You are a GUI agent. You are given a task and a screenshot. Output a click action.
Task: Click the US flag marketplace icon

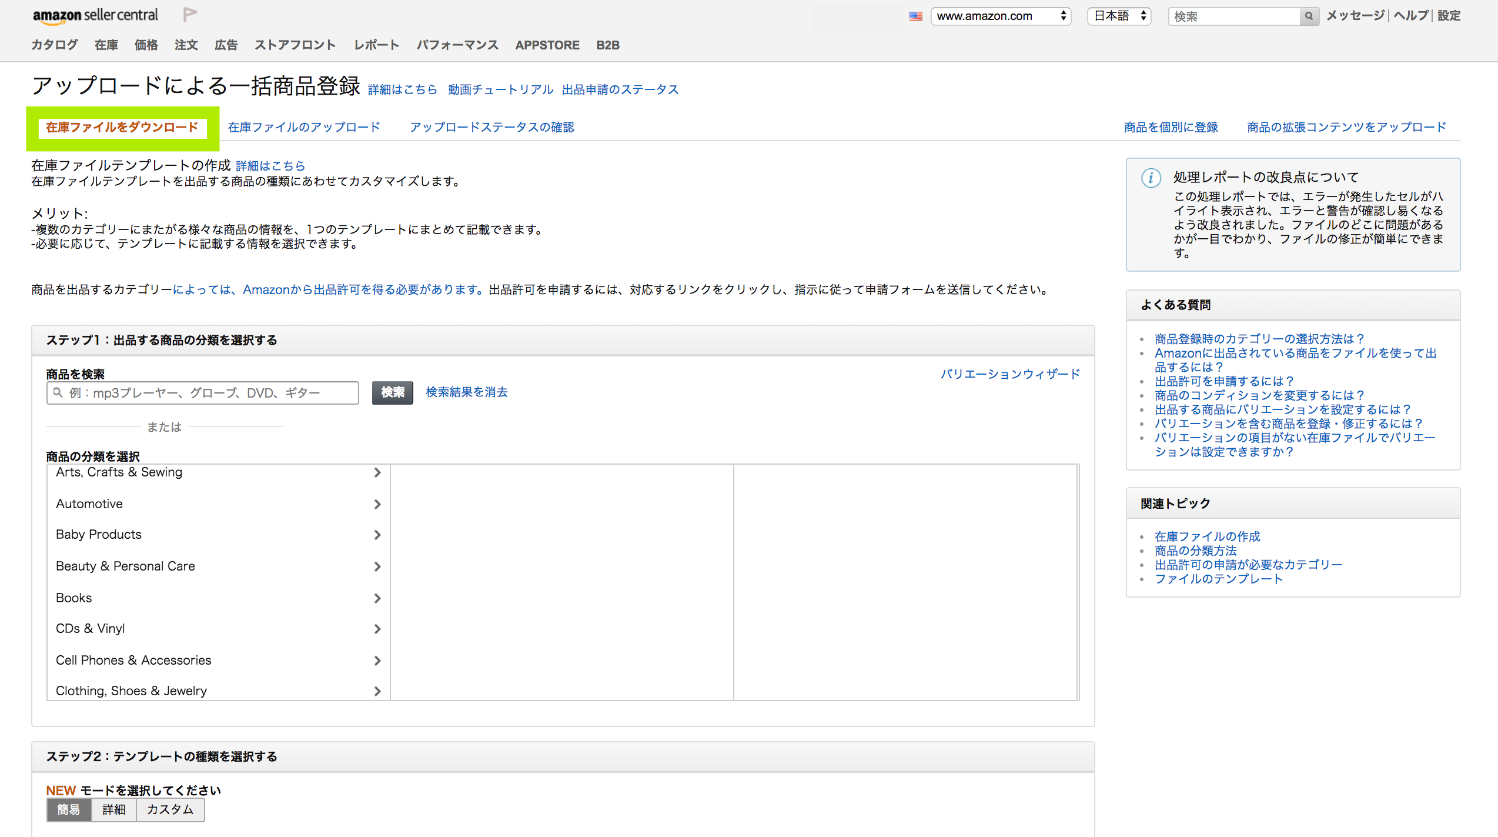pyautogui.click(x=916, y=16)
